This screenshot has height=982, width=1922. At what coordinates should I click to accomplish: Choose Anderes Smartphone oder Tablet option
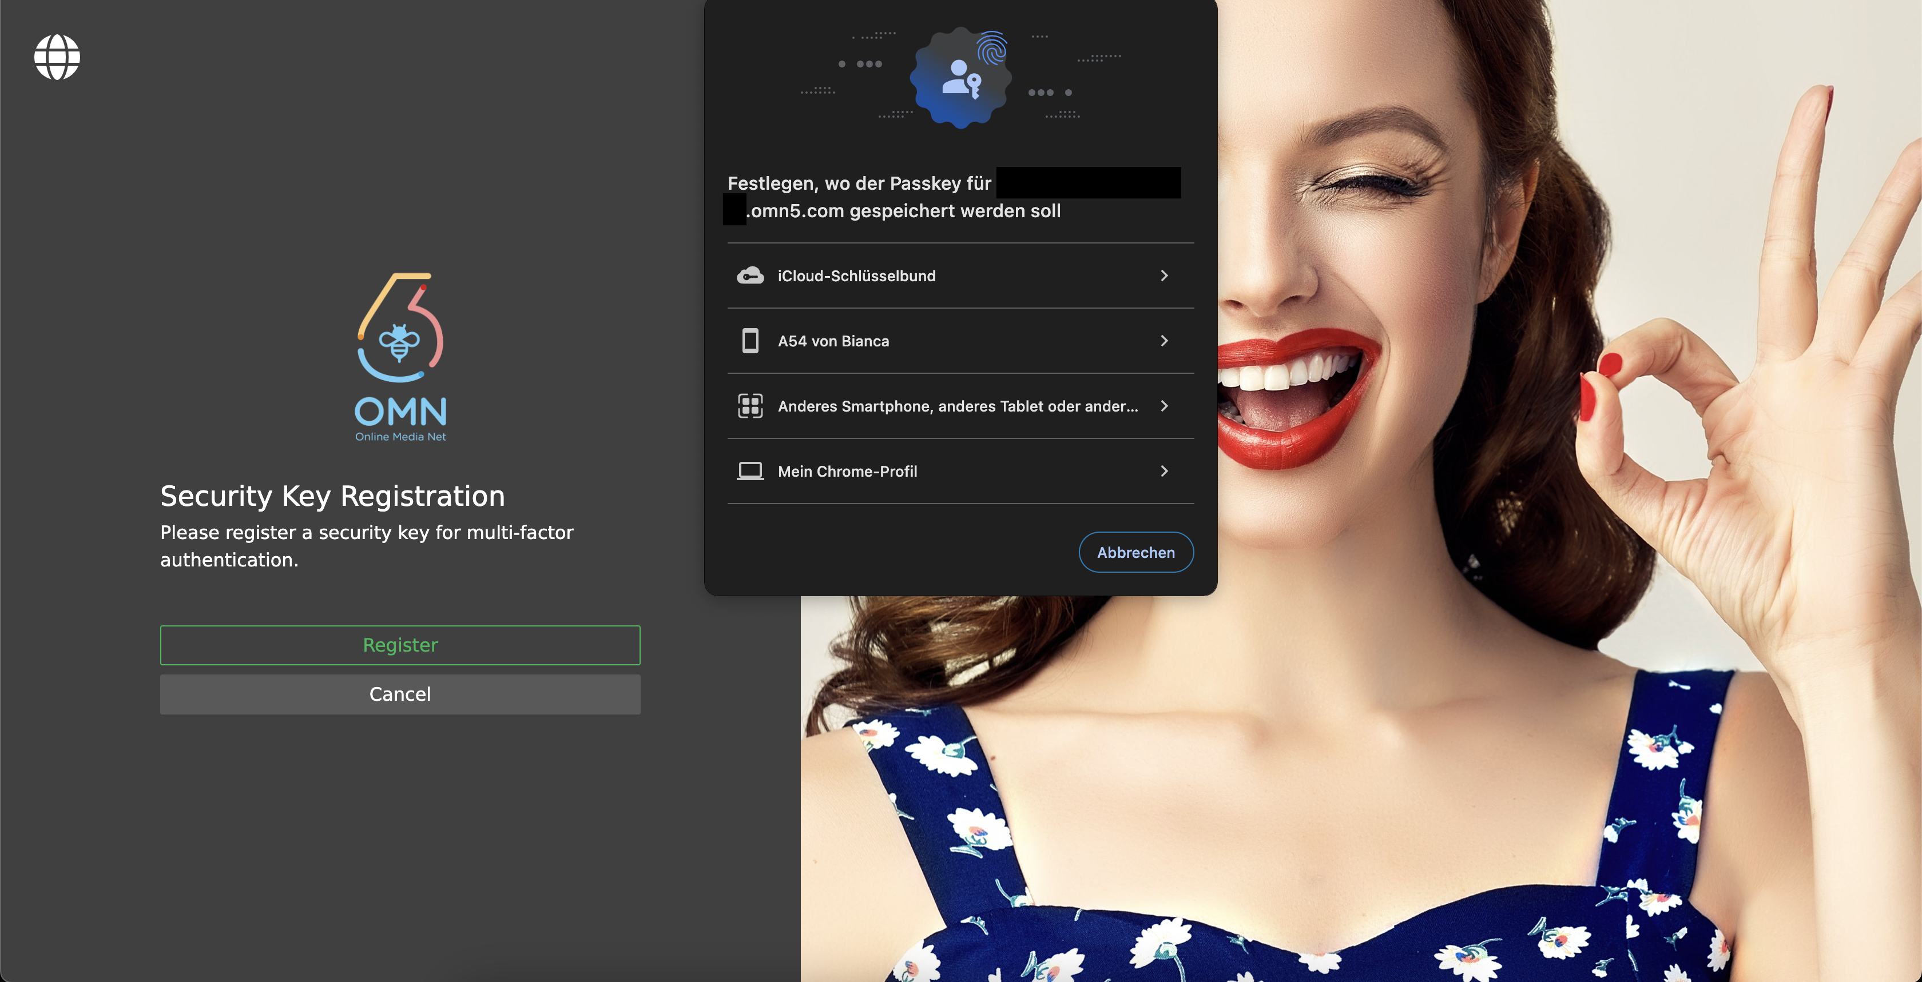932,406
